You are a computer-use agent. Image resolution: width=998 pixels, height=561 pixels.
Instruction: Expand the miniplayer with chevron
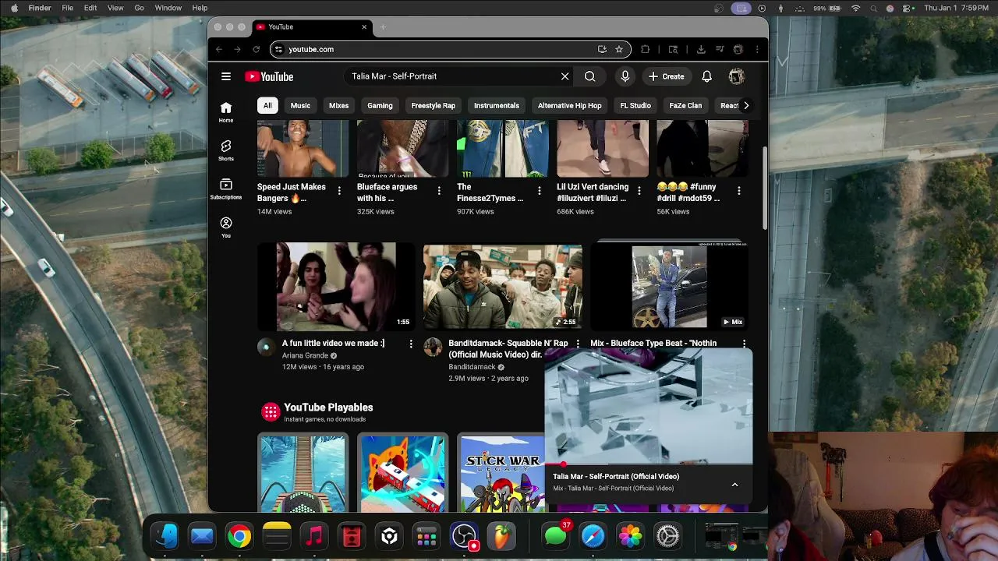point(734,484)
